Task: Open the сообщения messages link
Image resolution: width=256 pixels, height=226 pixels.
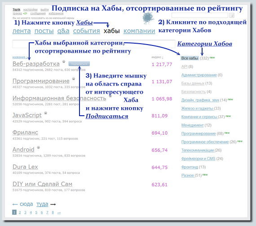Action: 38,14
